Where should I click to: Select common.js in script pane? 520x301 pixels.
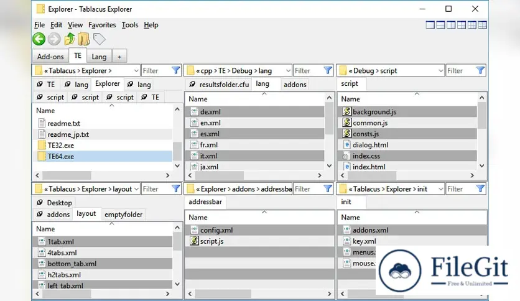(407, 123)
